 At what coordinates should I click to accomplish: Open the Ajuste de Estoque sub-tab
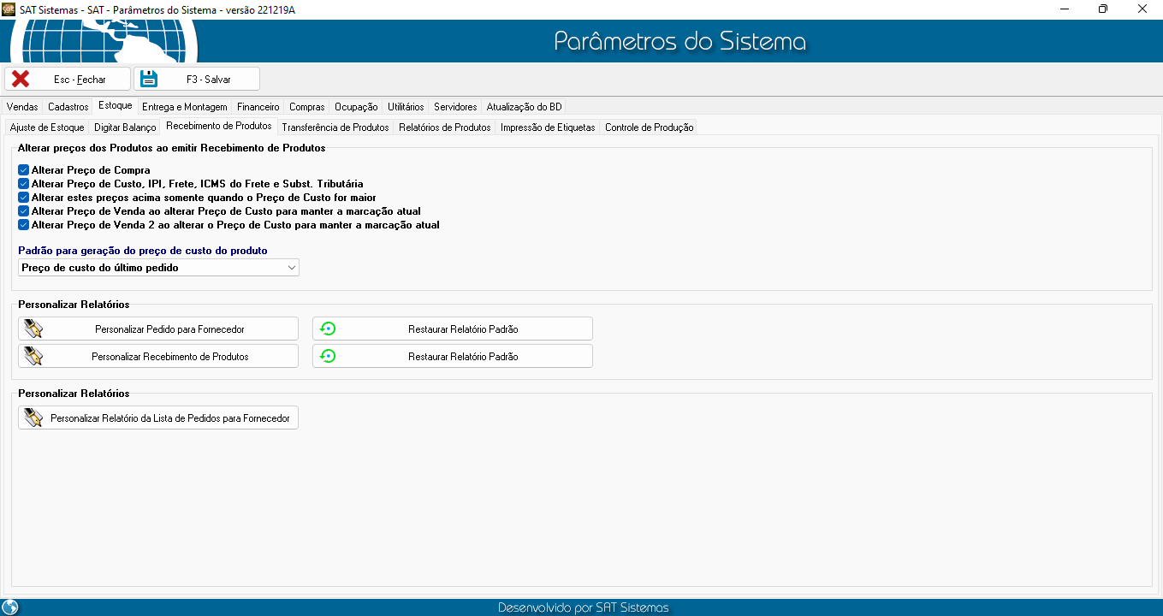(x=47, y=127)
